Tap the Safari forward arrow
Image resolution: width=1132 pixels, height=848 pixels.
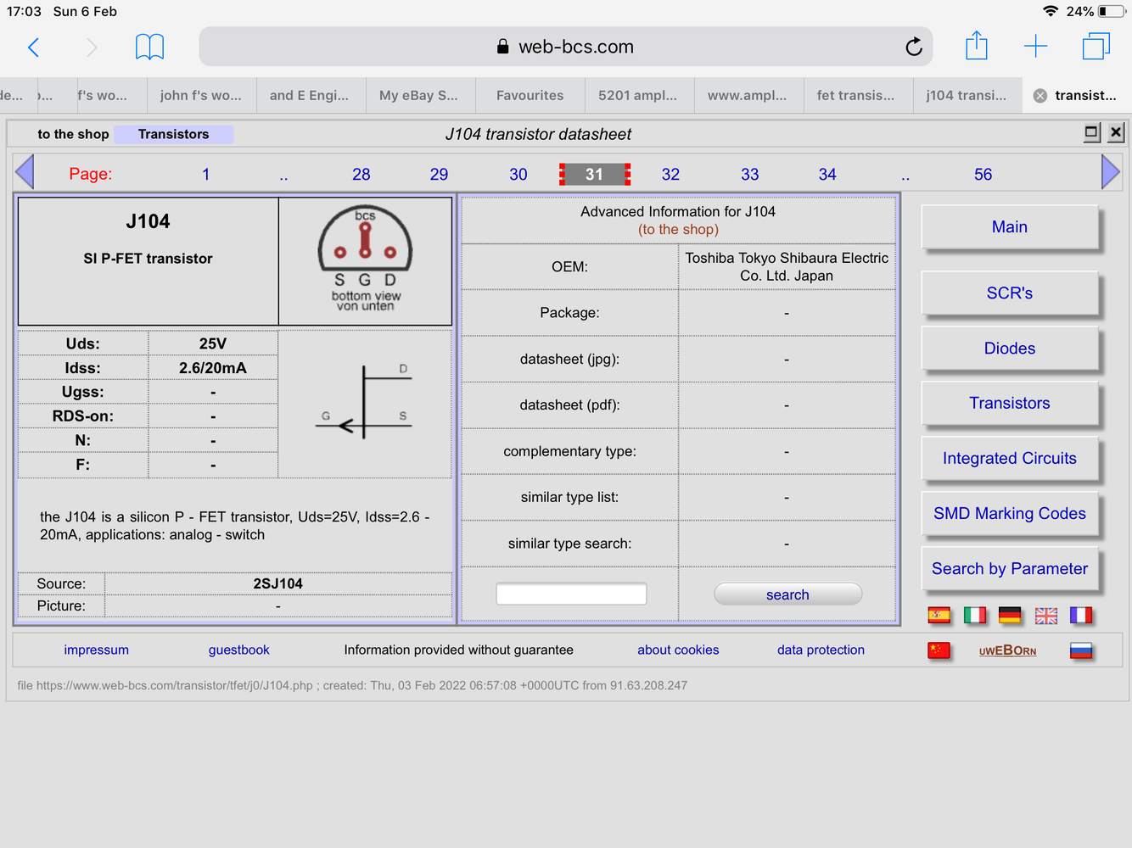click(91, 47)
